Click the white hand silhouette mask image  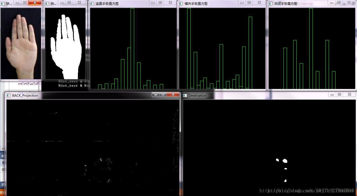point(65,43)
